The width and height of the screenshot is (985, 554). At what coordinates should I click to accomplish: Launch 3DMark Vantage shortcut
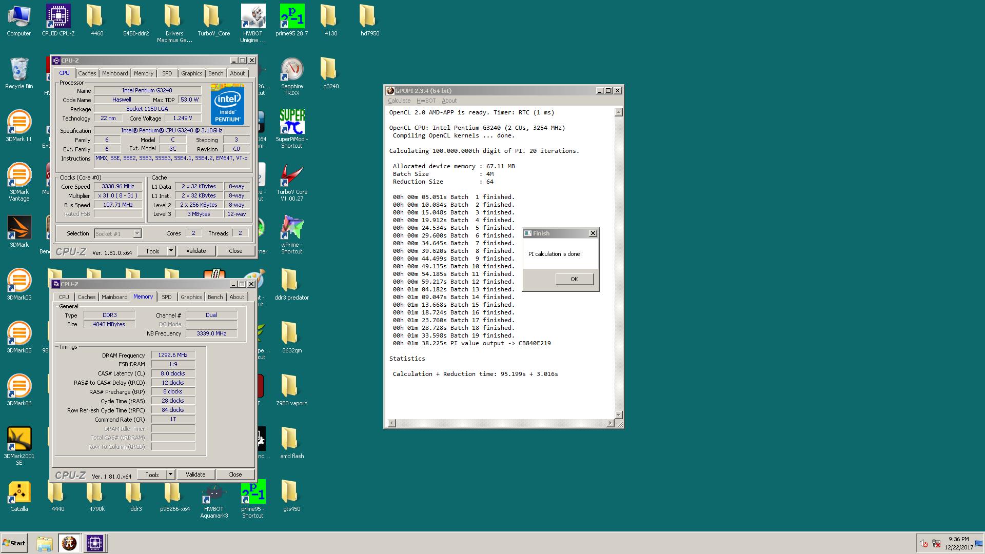coord(19,182)
